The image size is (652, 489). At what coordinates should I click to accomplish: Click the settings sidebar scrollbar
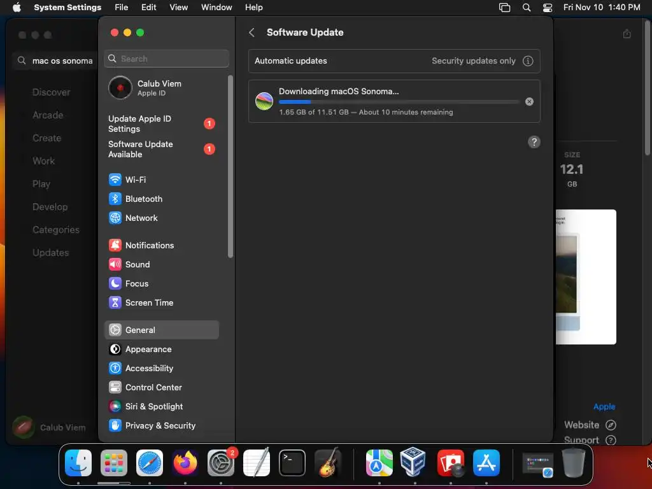[x=230, y=166]
